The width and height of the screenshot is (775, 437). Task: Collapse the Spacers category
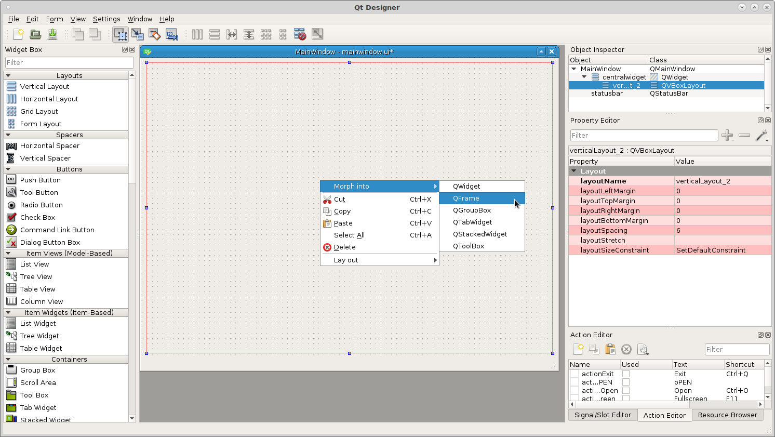point(8,135)
